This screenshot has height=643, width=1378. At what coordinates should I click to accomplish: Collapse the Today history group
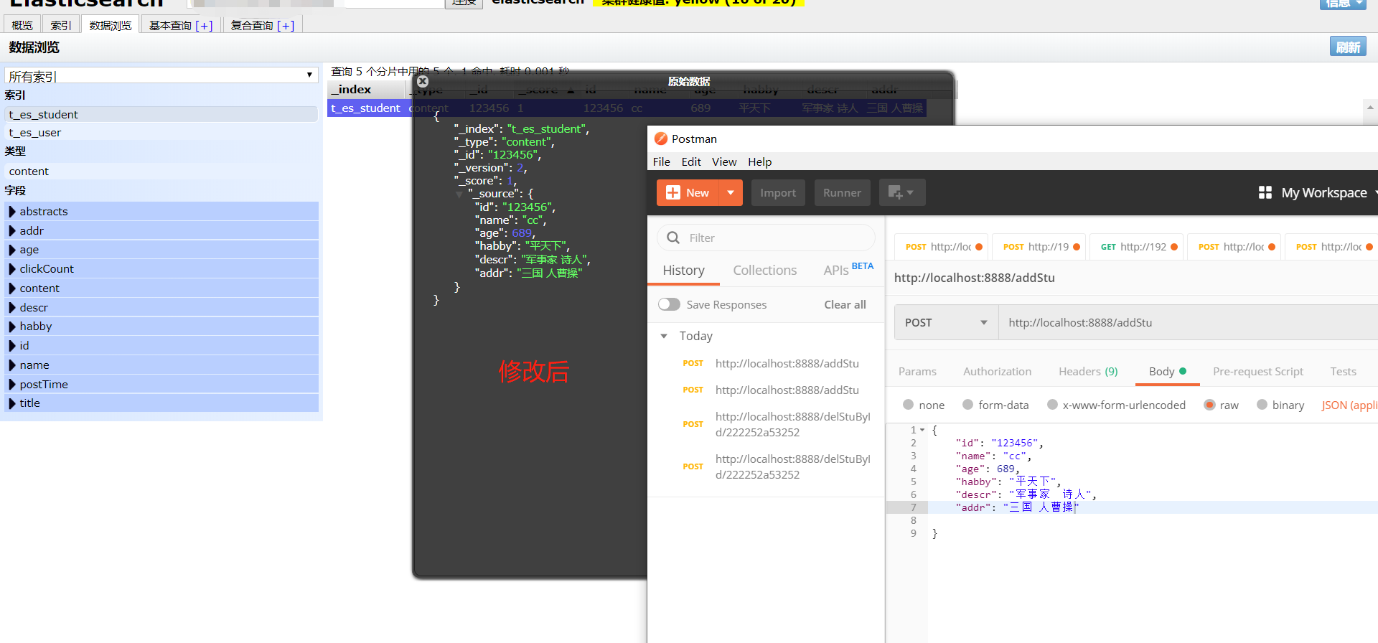[664, 336]
